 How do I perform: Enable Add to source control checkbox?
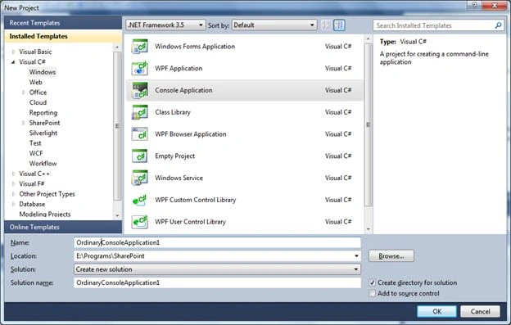point(372,293)
